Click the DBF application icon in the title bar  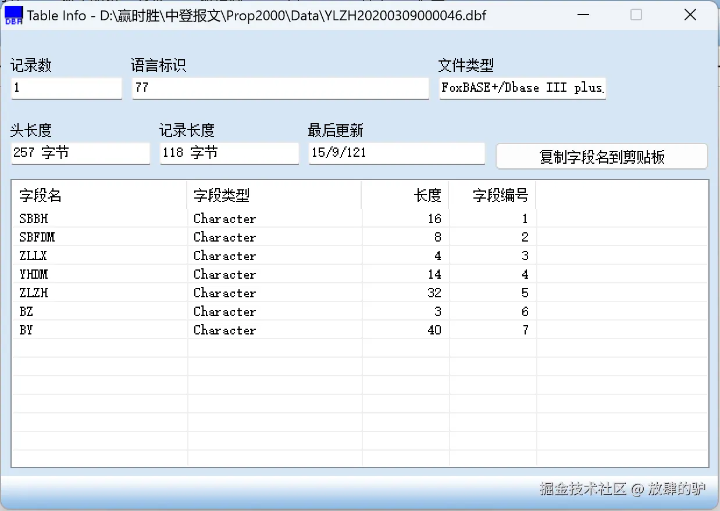13,15
